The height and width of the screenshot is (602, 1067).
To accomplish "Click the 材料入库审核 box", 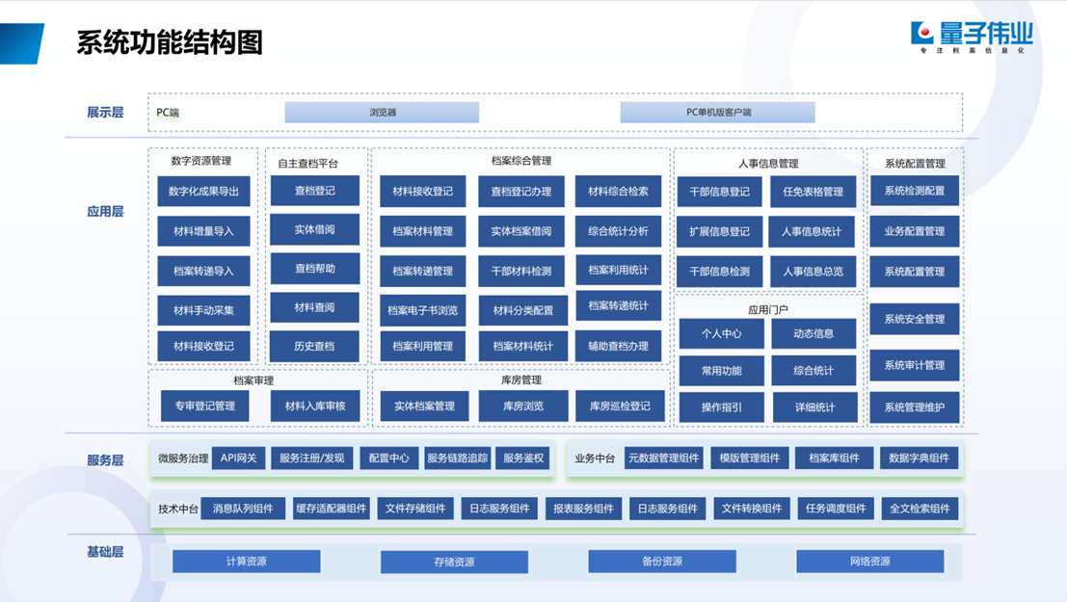I will click(x=315, y=406).
